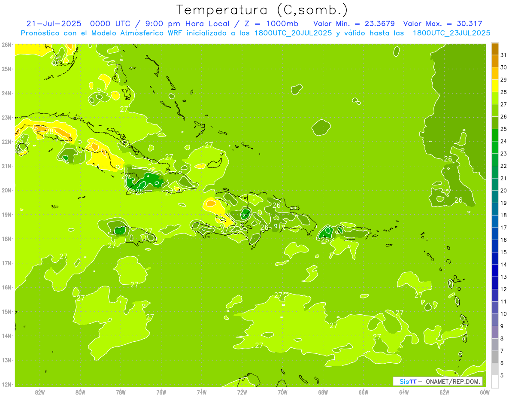Click green colorbar swatch between 26 and 27
This screenshot has width=515, height=398.
(x=495, y=110)
